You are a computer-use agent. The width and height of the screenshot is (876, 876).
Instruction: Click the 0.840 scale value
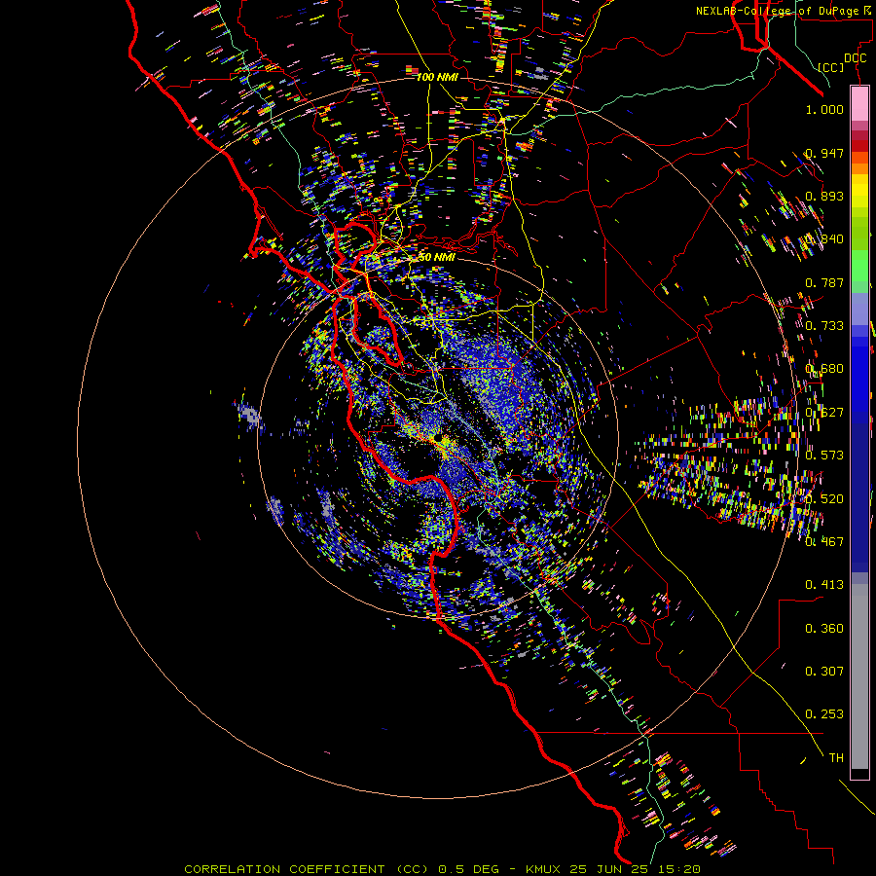point(824,239)
